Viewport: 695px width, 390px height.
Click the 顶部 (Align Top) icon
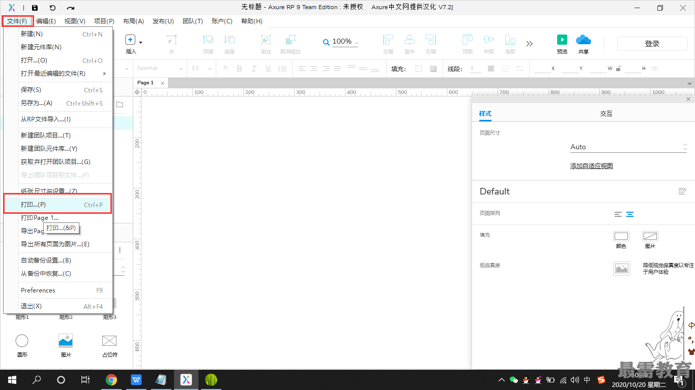468,40
